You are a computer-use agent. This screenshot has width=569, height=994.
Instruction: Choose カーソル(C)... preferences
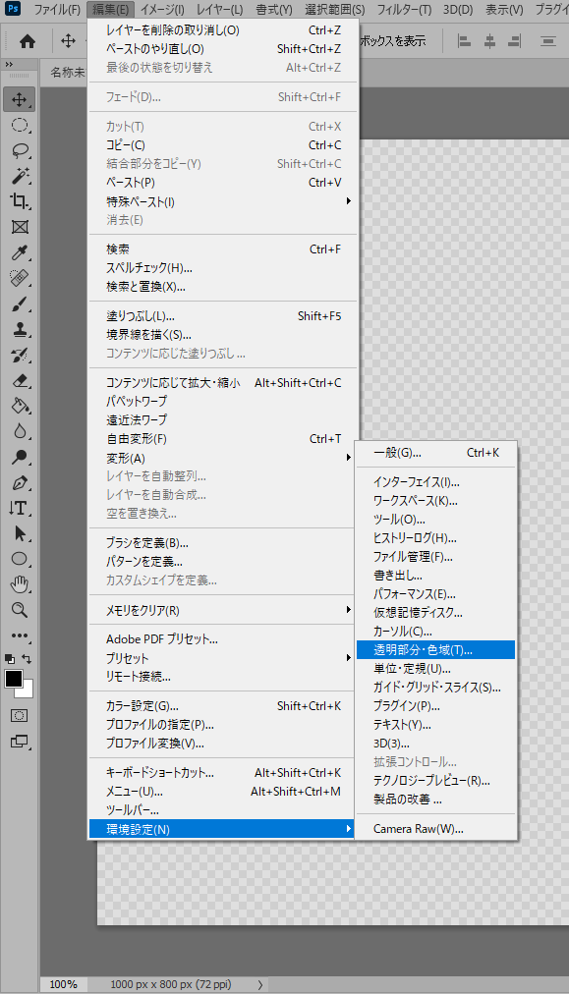coord(435,632)
